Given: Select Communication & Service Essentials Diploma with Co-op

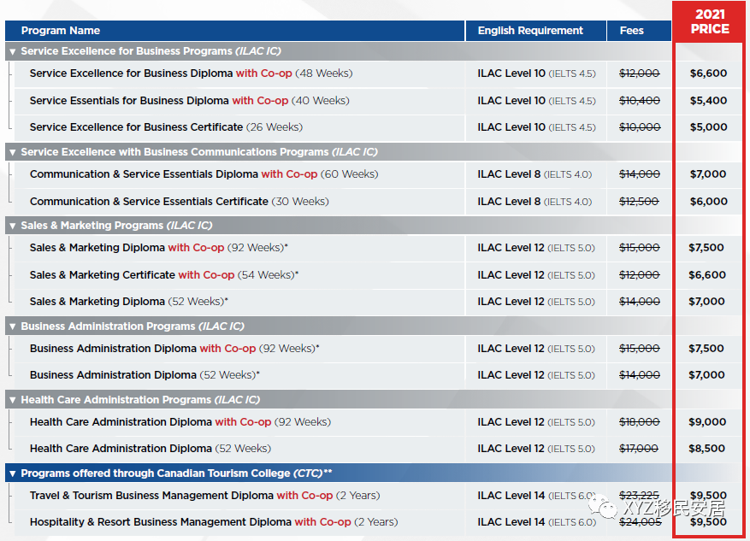Looking at the screenshot, I should click(x=204, y=174).
